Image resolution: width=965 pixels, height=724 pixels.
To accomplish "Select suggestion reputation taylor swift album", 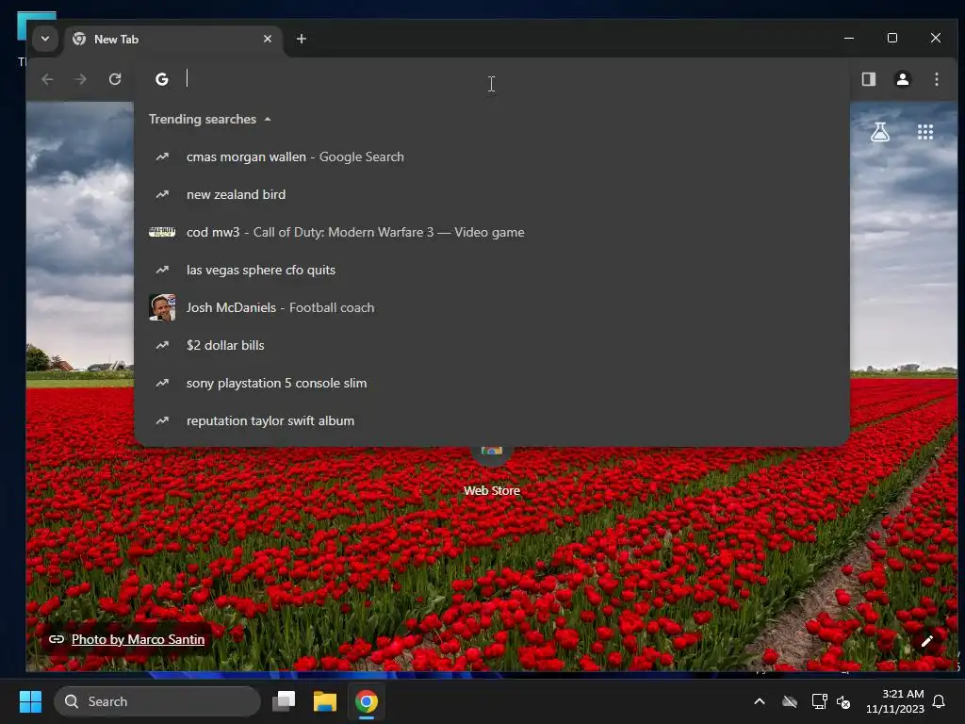I will tap(492, 420).
